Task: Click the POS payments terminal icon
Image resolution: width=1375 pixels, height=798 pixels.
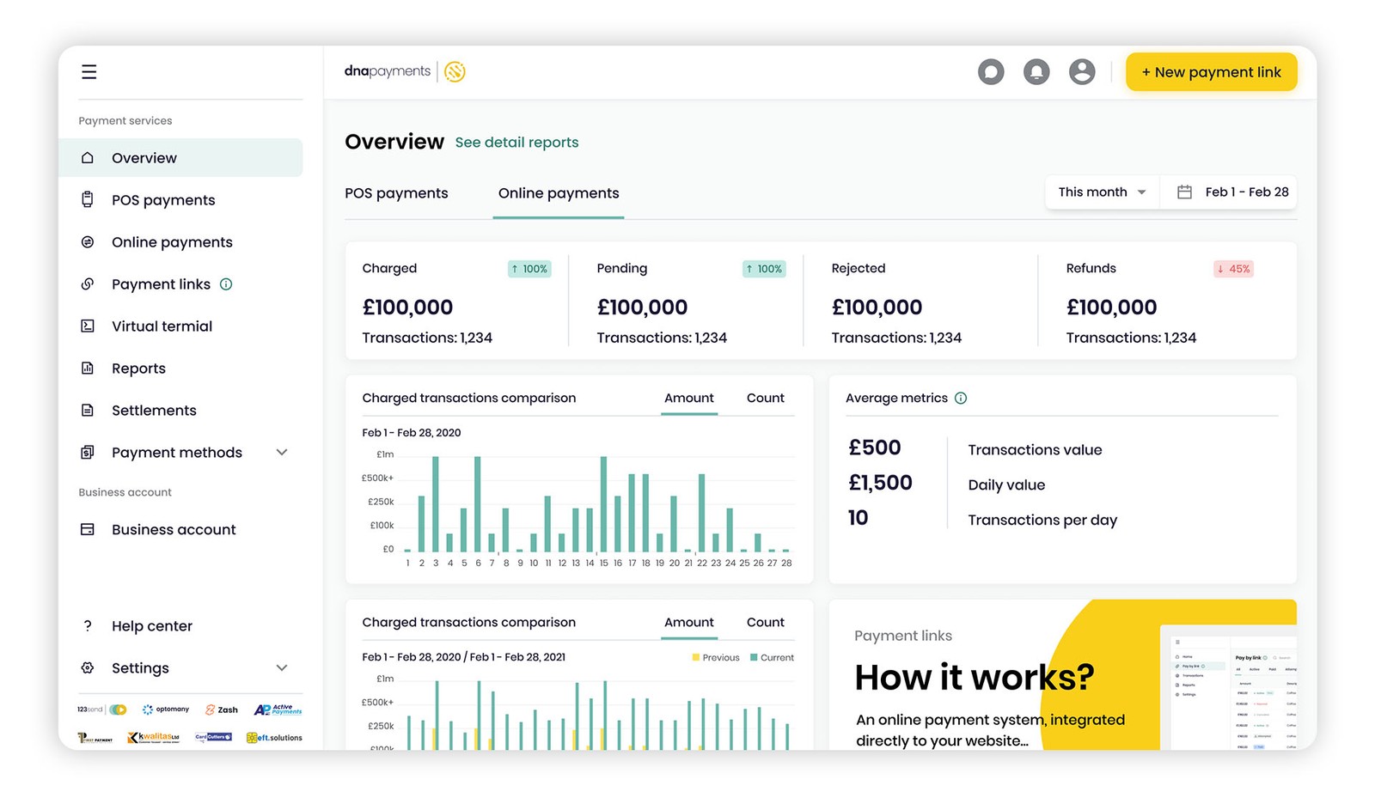Action: (x=88, y=200)
